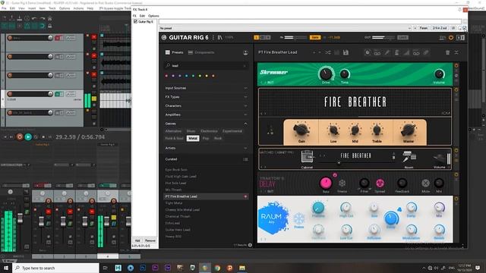Click the search magnifier icon in preset browser

tap(168, 66)
